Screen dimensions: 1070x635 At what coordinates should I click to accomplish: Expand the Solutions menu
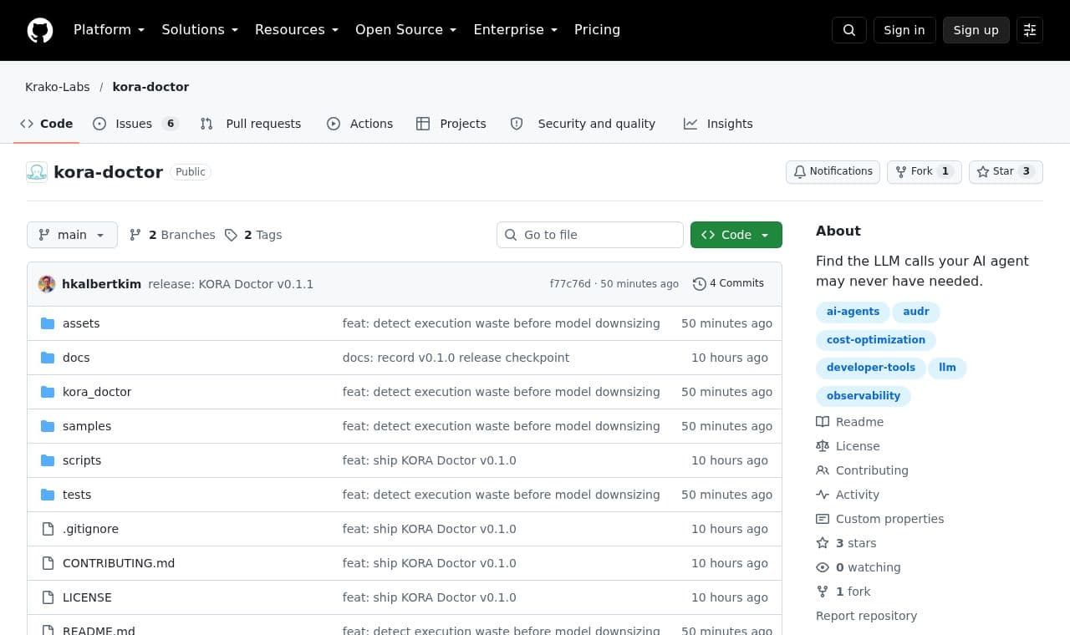(x=200, y=30)
